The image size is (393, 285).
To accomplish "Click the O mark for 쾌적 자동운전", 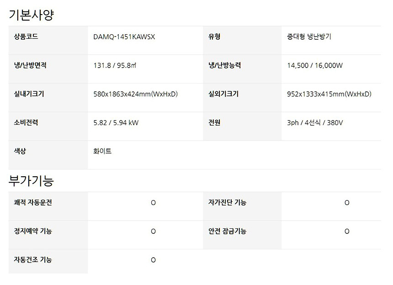I will click(x=153, y=203).
